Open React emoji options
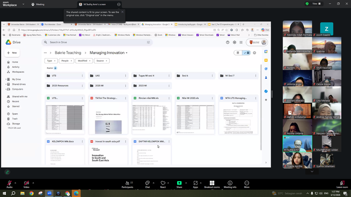The width and height of the screenshot is (351, 197). (163, 184)
